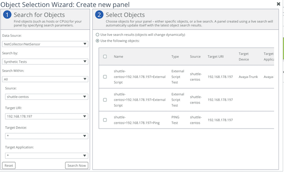
Task: Sort by the Name column header
Action: 118,56
